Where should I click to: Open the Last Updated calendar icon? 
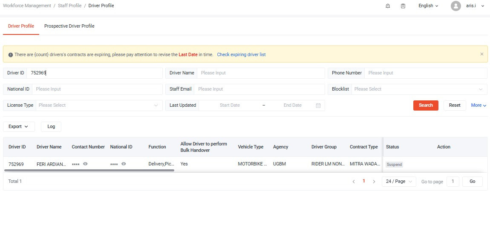[x=318, y=105]
